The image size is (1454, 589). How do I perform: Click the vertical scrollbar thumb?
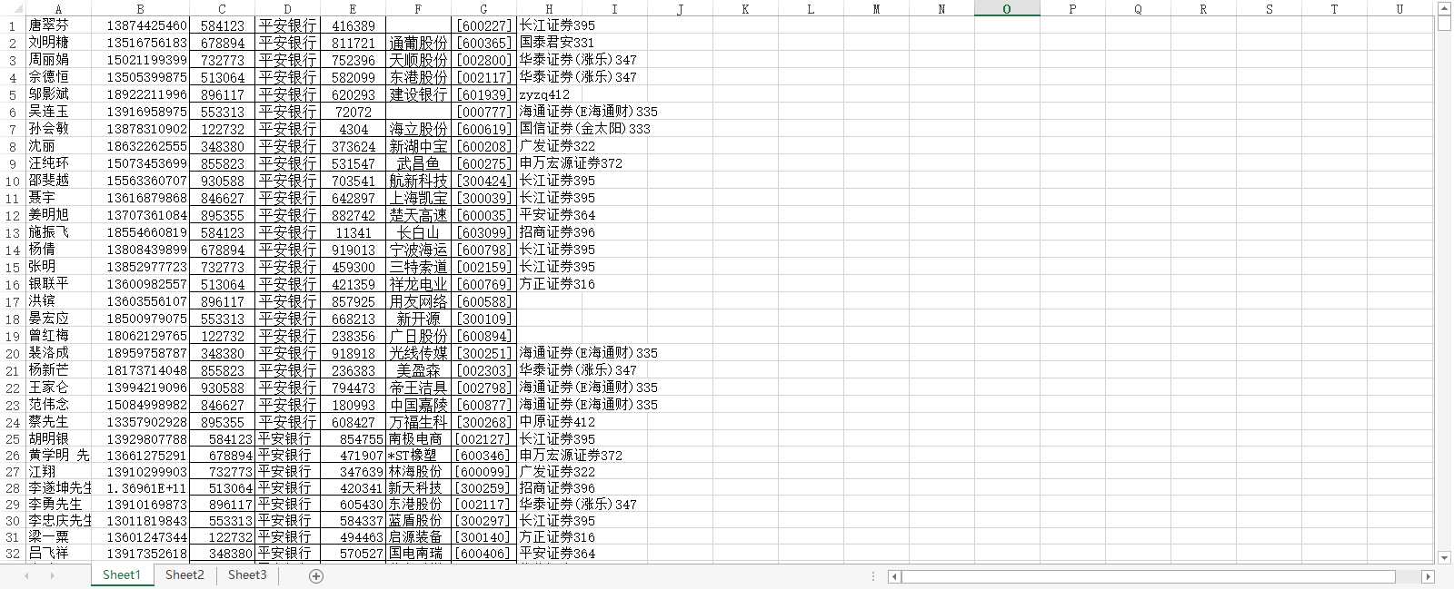[x=1445, y=23]
